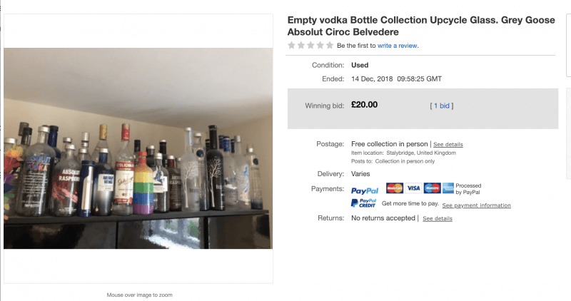The height and width of the screenshot is (301, 571).
Task: Click the VISA card icon
Action: [x=413, y=188]
